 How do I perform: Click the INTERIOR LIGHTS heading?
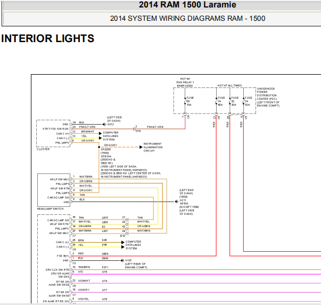(x=47, y=38)
